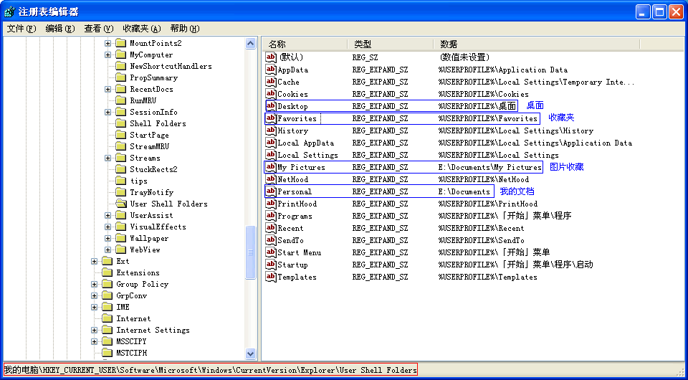
Task: Open the 收藏夹(A) menu
Action: click(142, 29)
